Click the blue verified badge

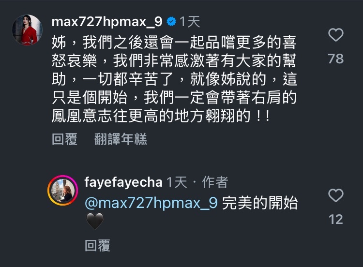[x=171, y=22]
